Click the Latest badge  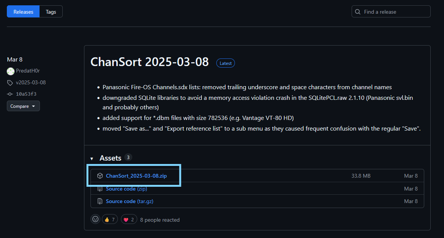coord(225,63)
